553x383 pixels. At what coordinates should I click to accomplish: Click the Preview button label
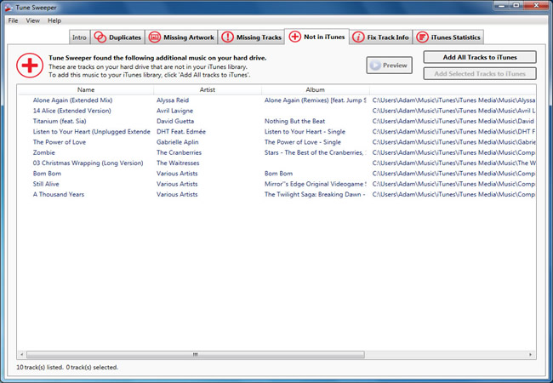click(x=395, y=66)
